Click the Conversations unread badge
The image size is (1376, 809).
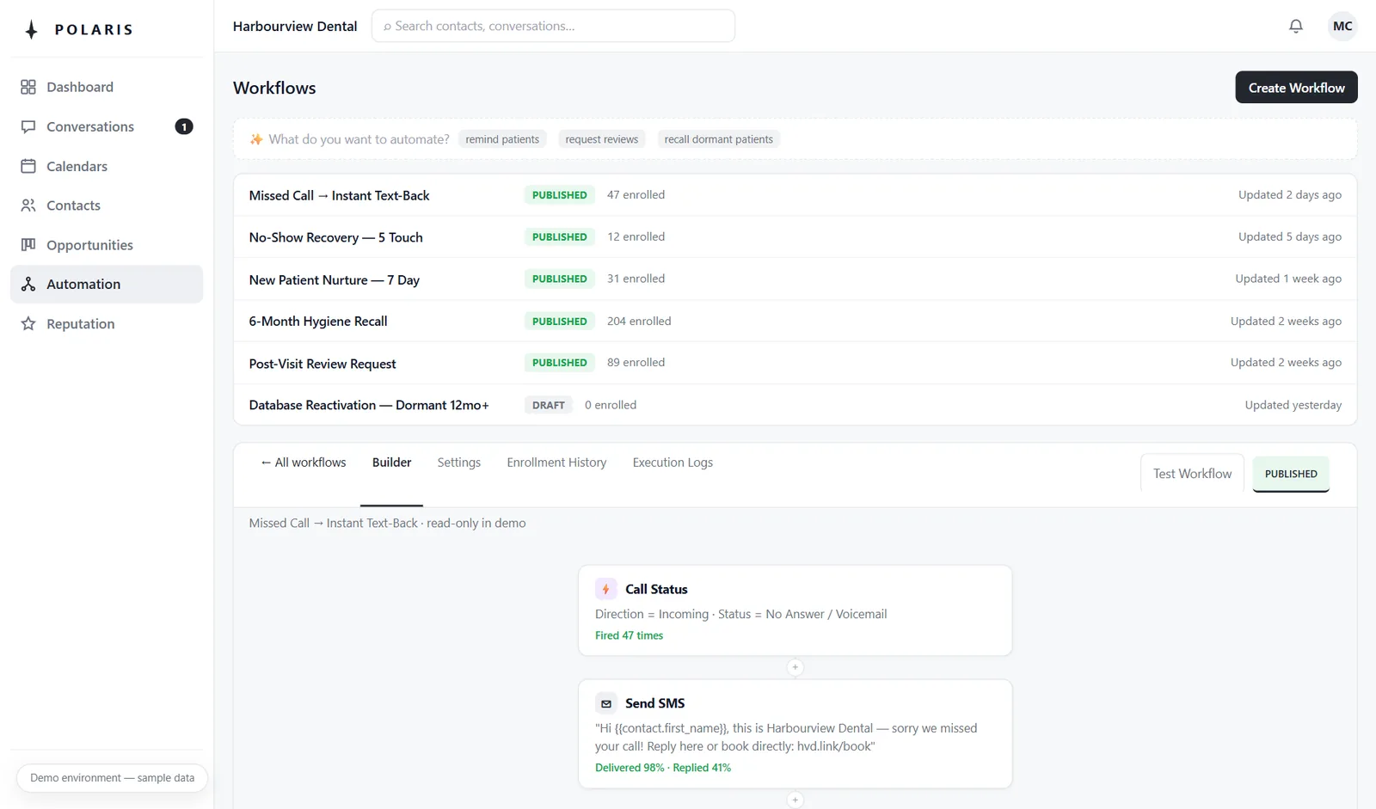tap(184, 126)
